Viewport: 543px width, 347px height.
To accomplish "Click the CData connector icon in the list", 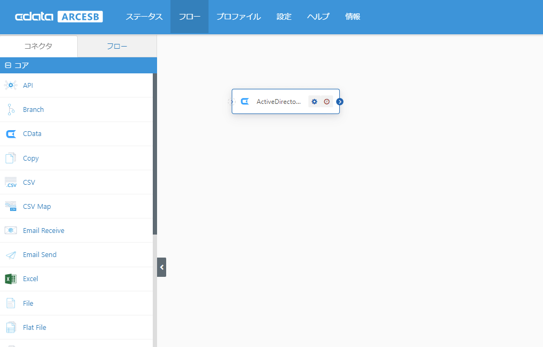I will click(x=11, y=134).
